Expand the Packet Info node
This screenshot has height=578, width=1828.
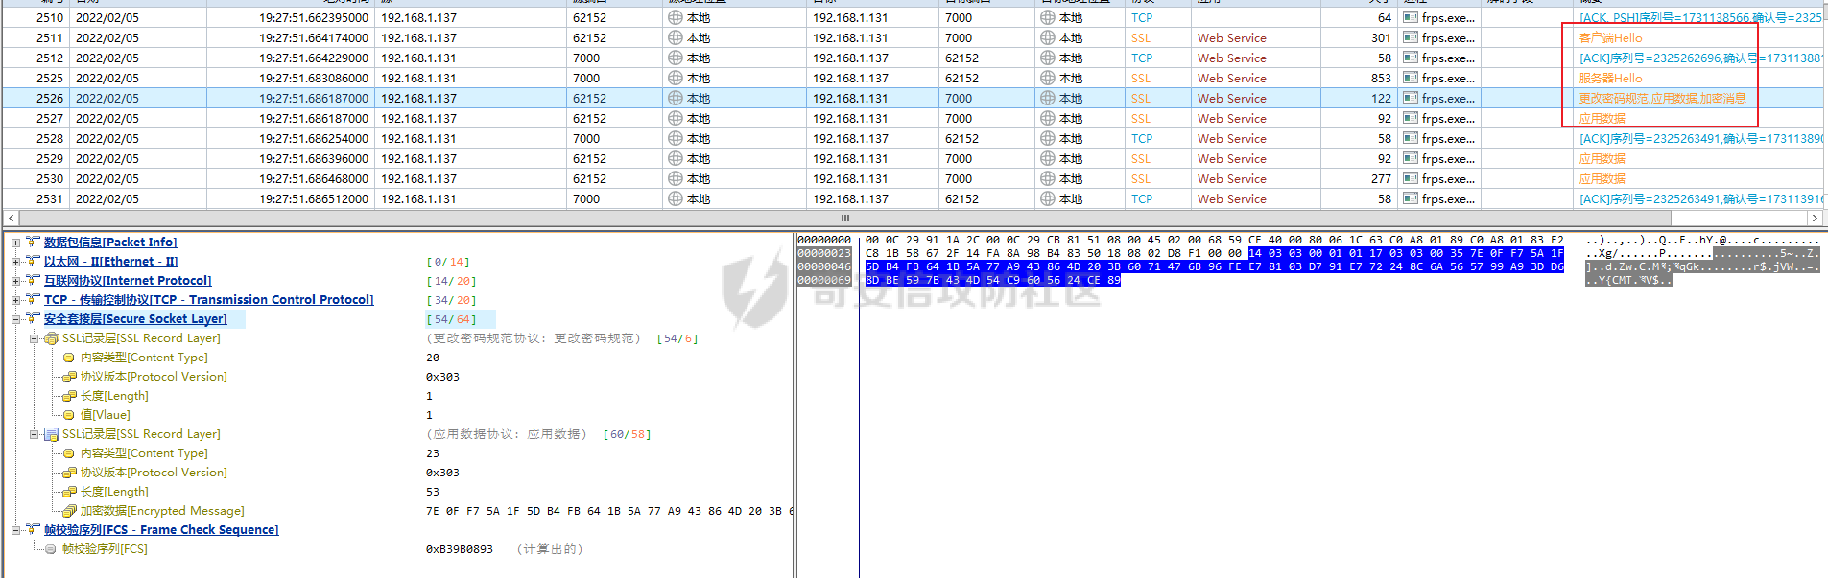click(x=15, y=243)
